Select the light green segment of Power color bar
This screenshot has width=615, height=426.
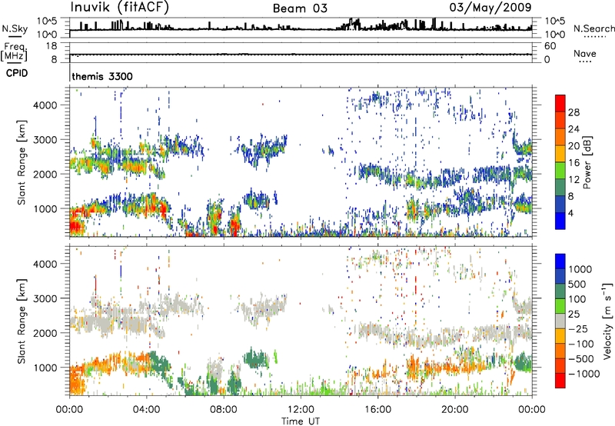[560, 171]
